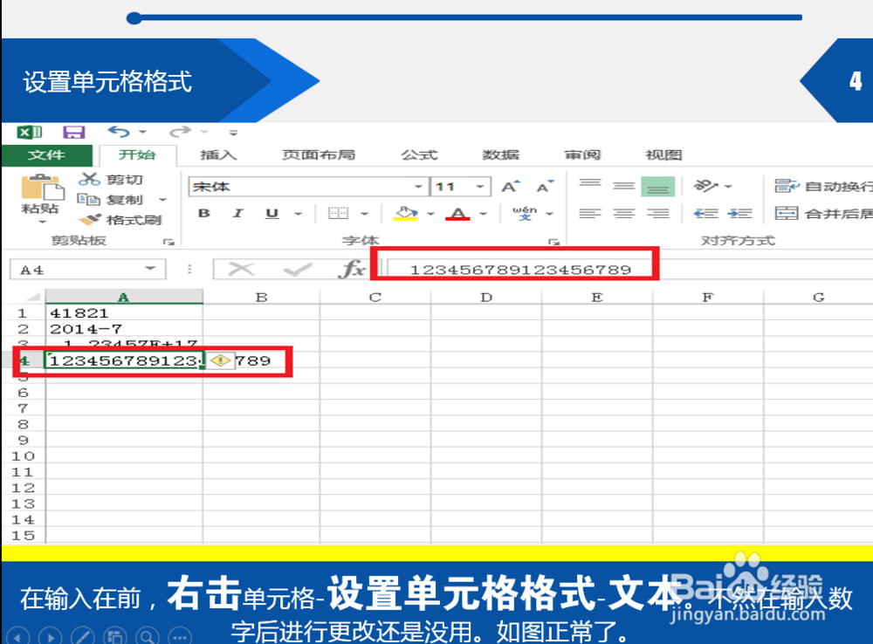Click the cut (剪切) scissors icon
The width and height of the screenshot is (873, 644).
90,178
